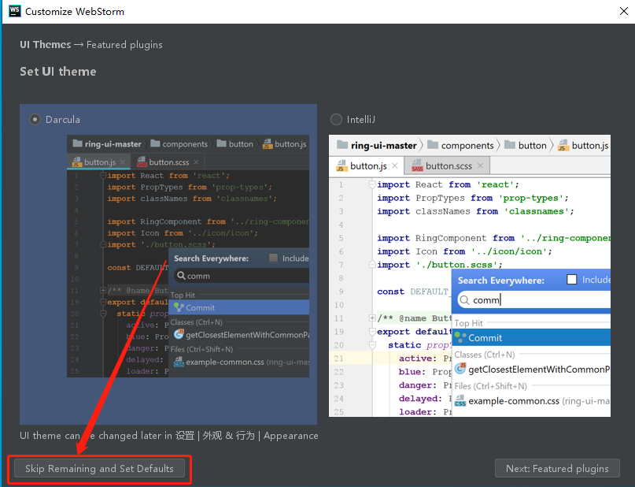635x487 pixels.
Task: Click the Darcula theme preview image
Action: click(188, 256)
